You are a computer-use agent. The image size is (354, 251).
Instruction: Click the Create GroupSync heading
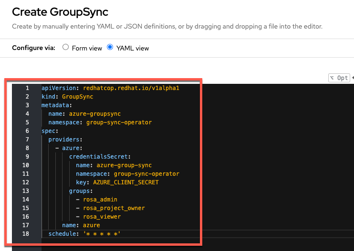point(60,12)
